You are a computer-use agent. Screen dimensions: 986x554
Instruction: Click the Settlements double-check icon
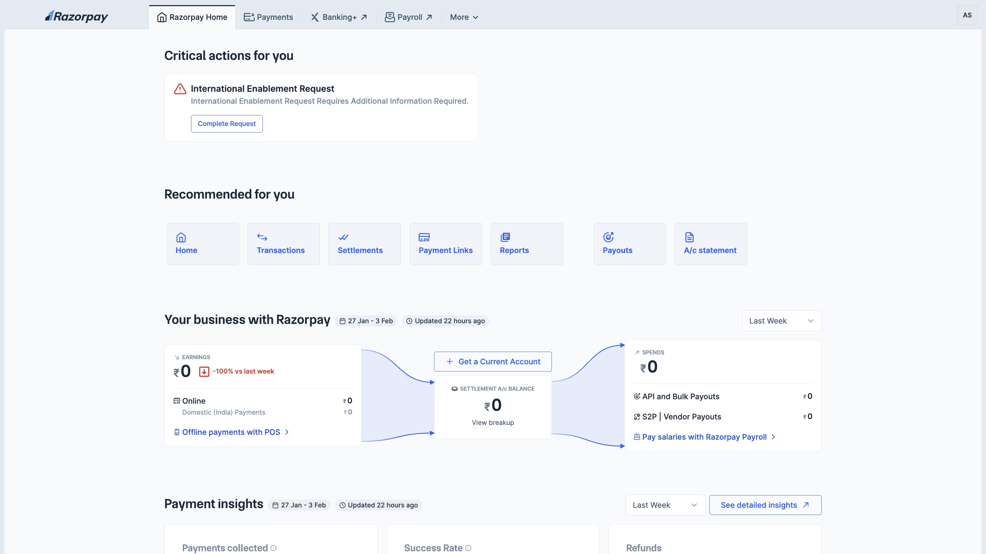[x=343, y=237]
